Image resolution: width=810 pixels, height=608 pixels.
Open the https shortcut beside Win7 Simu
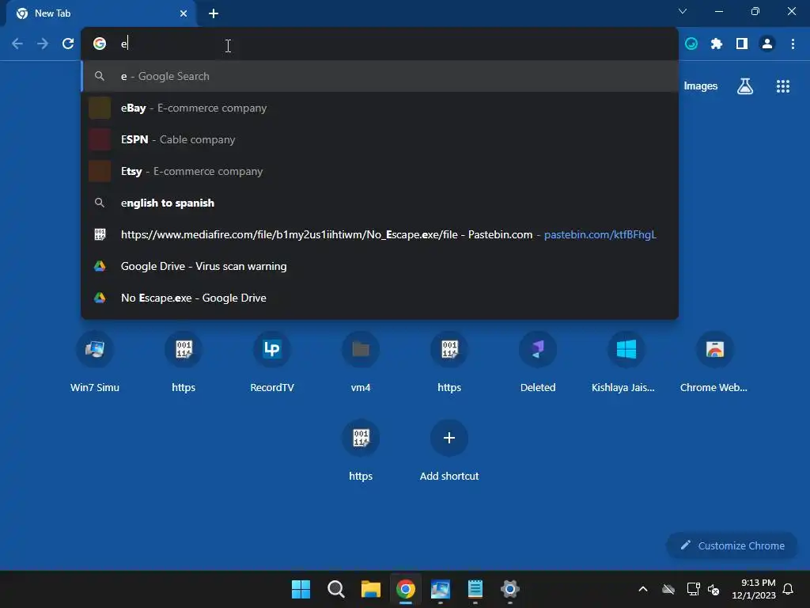pos(184,361)
